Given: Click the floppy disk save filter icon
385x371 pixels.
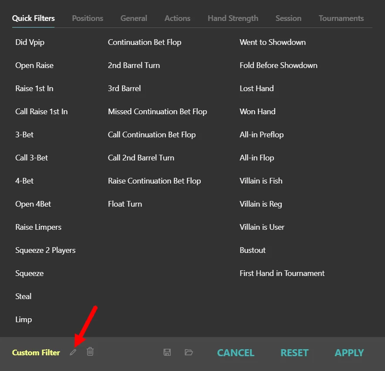Looking at the screenshot, I should [x=167, y=352].
